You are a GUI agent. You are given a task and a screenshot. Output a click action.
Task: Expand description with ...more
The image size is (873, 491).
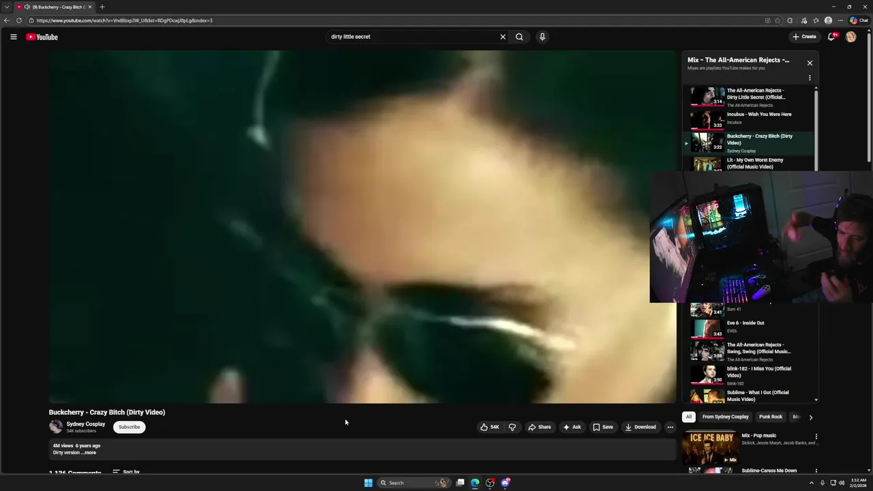click(89, 453)
